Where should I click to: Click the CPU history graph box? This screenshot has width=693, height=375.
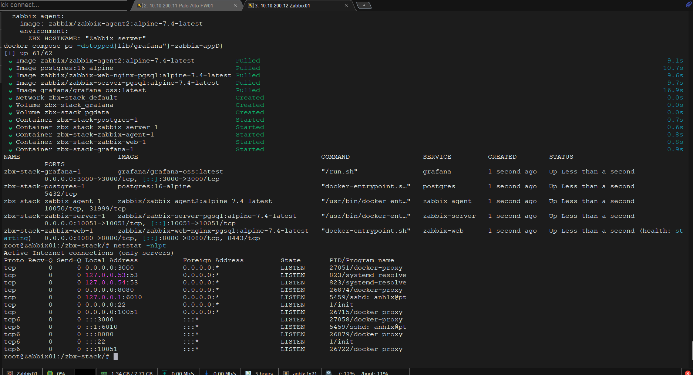[x=85, y=372]
